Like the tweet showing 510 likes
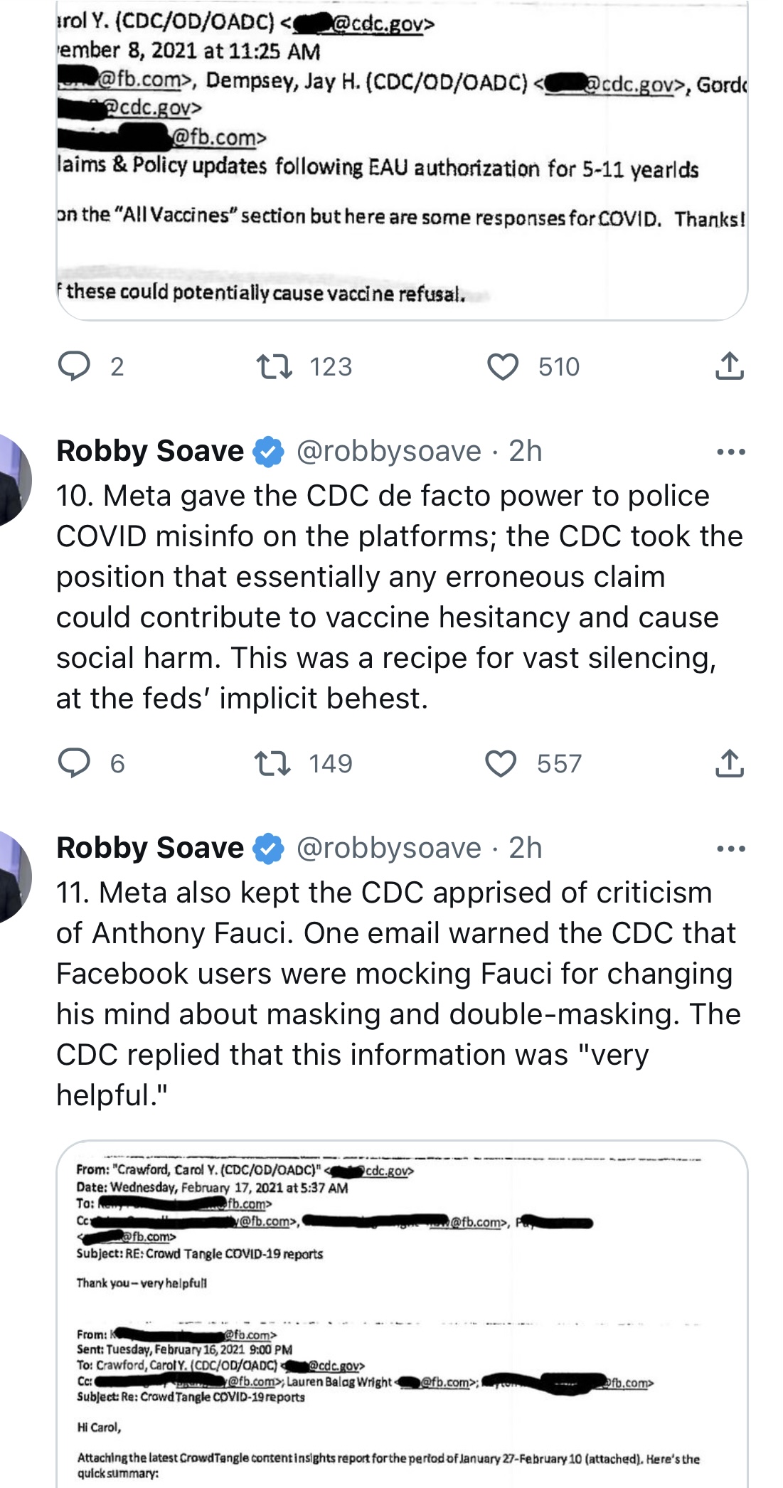The width and height of the screenshot is (783, 1488). [503, 366]
